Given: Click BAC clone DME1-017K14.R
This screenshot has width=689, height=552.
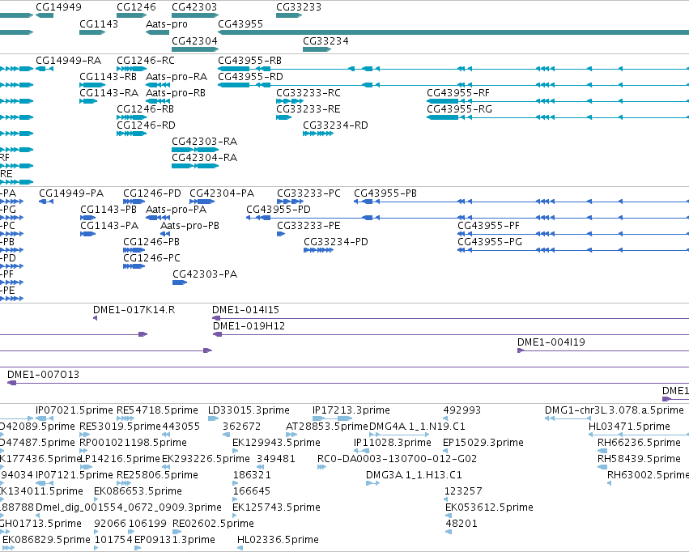Looking at the screenshot, I should 134,310.
